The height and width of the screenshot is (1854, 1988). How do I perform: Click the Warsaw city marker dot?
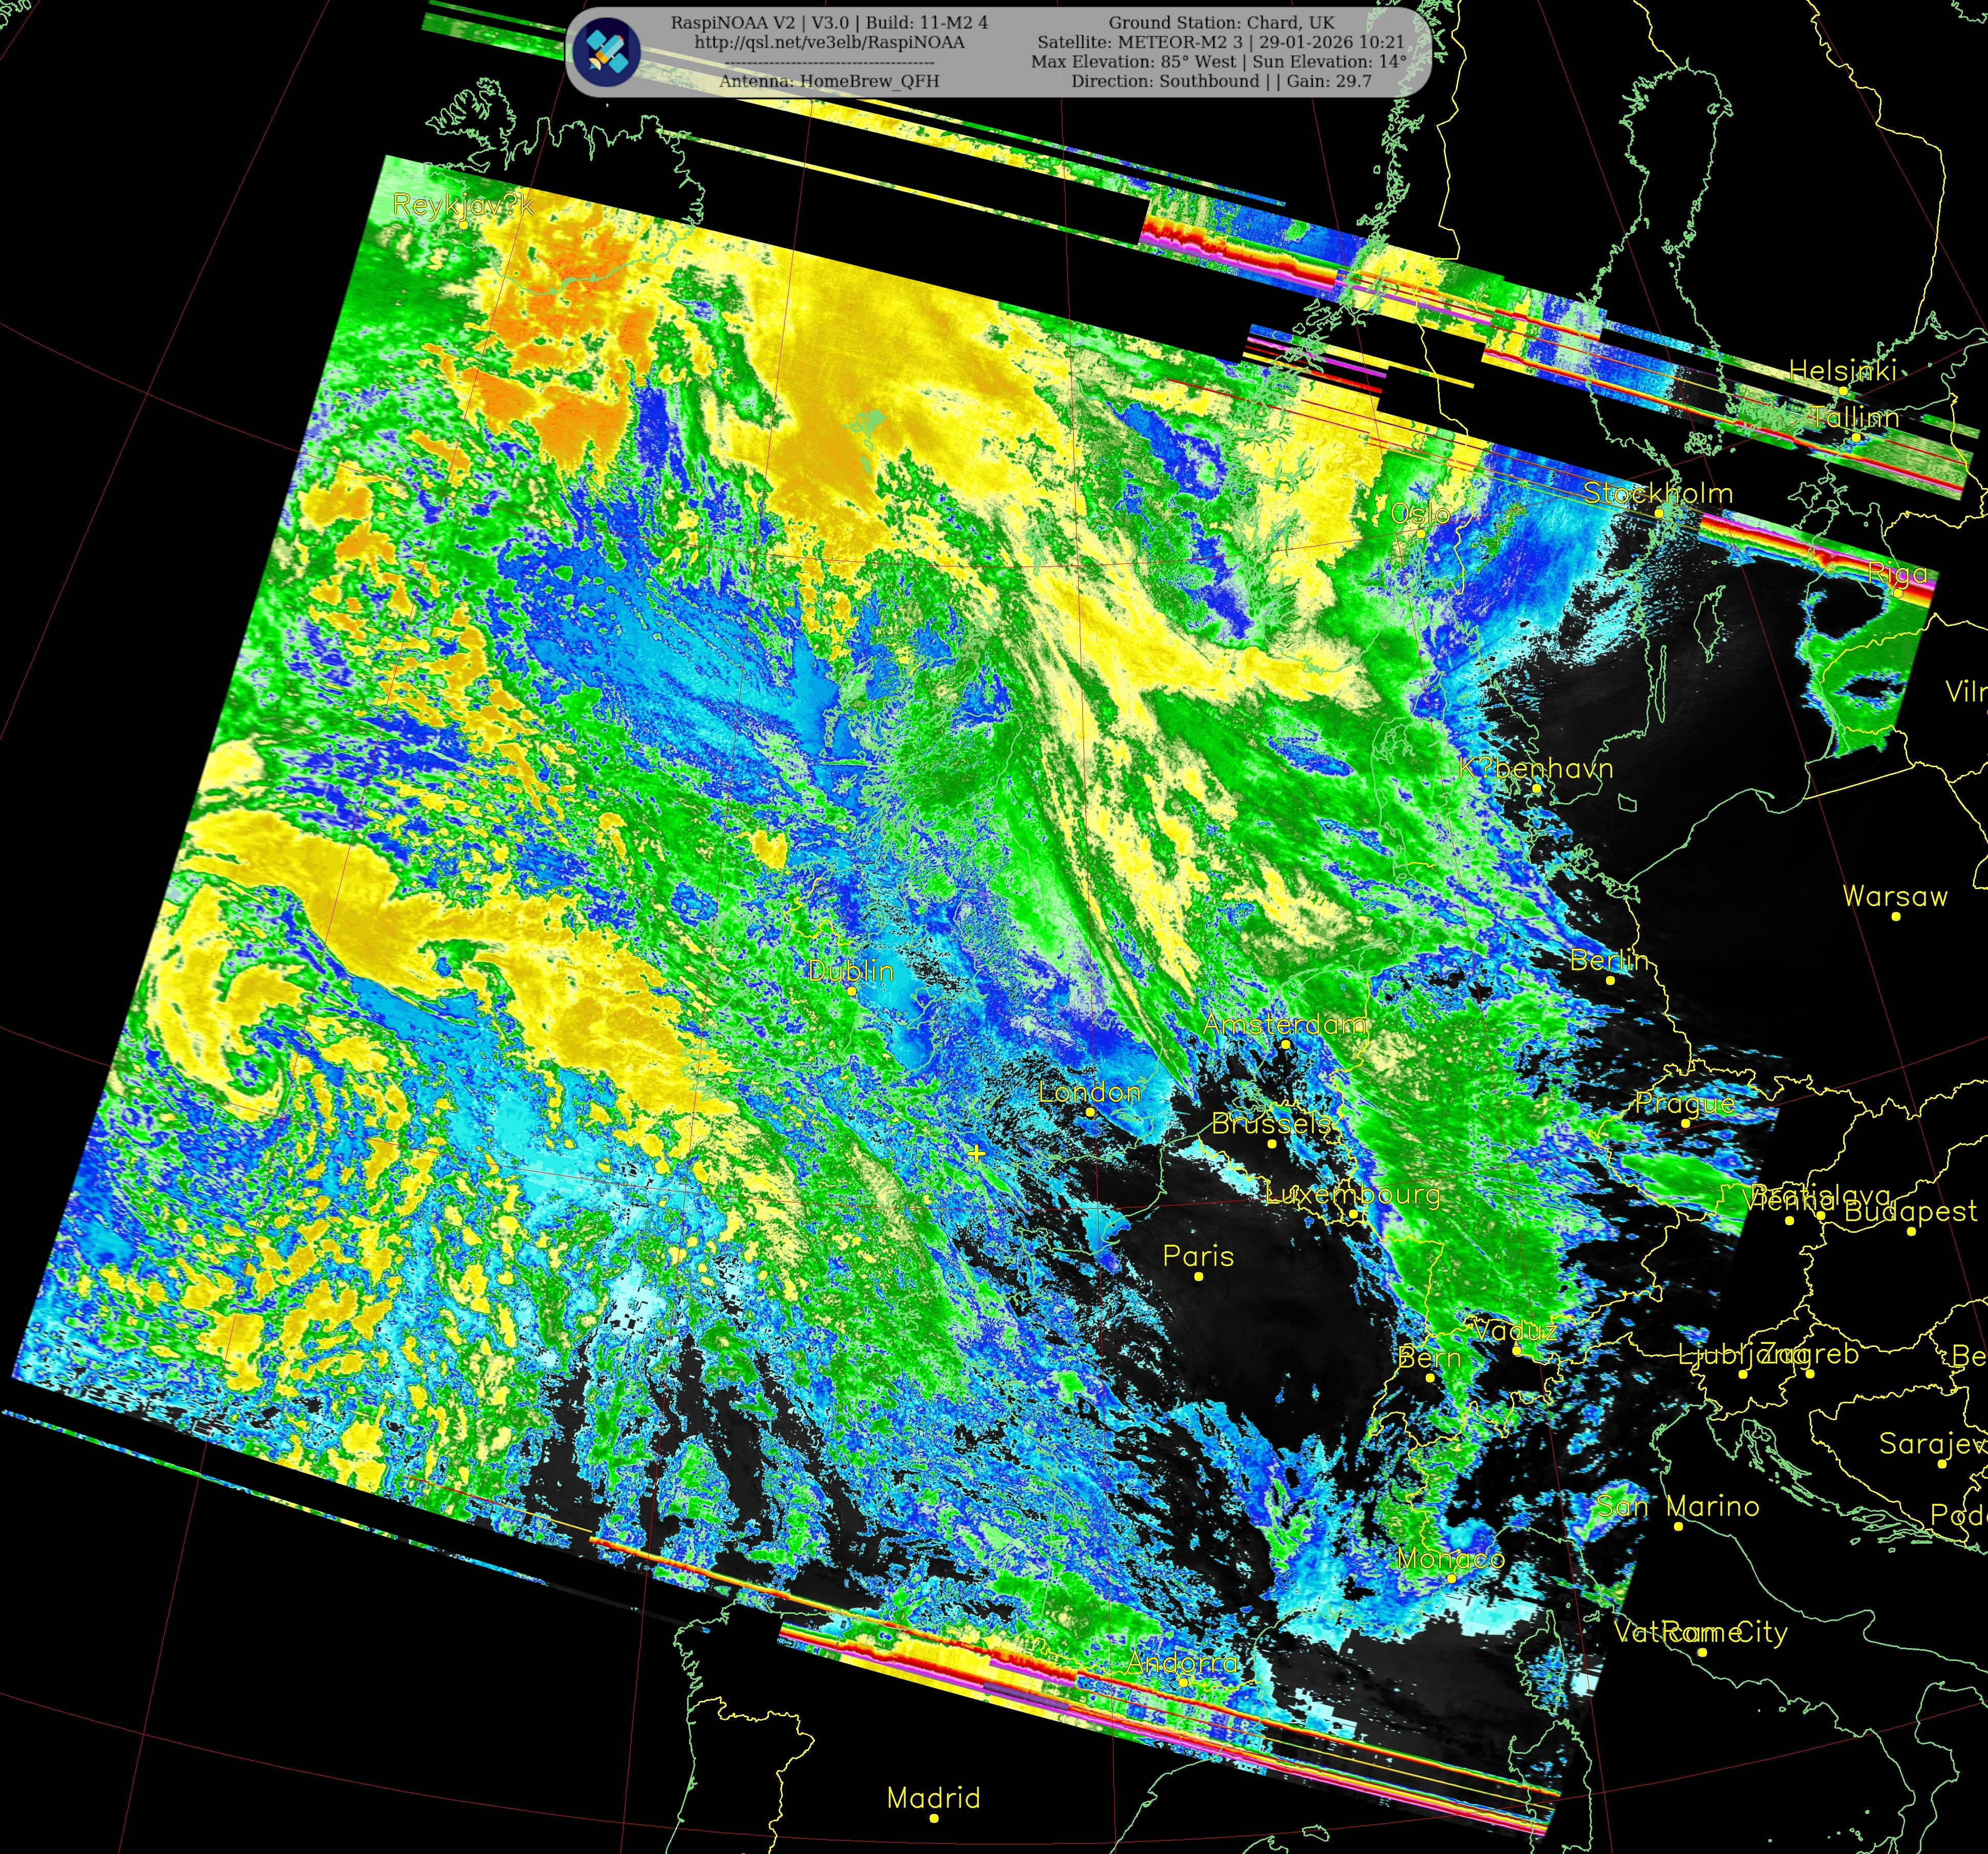click(1895, 916)
